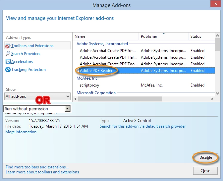Open the Accelerators add-on type
Screen dimensions: 223x181
[22, 62]
